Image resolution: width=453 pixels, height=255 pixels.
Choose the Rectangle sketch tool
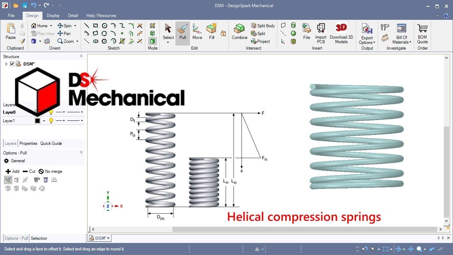click(96, 25)
